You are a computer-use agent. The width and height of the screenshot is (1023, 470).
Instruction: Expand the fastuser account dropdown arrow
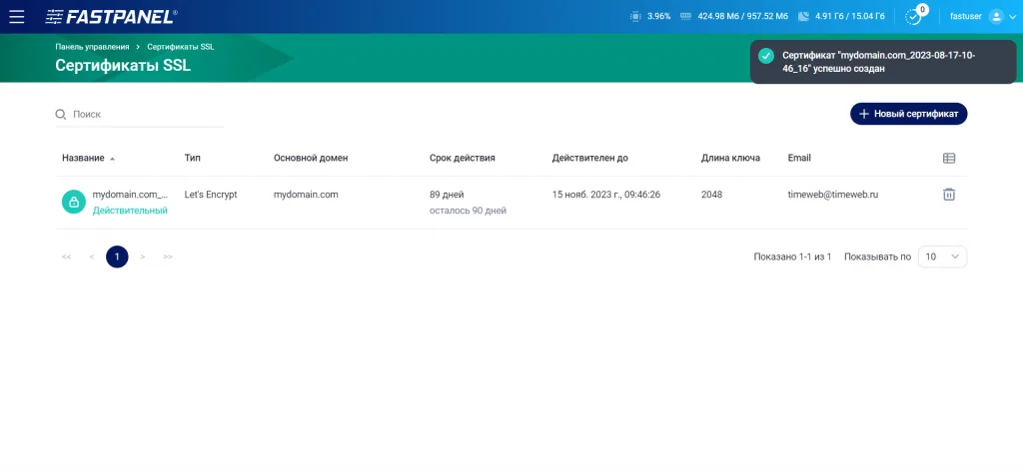(1013, 17)
